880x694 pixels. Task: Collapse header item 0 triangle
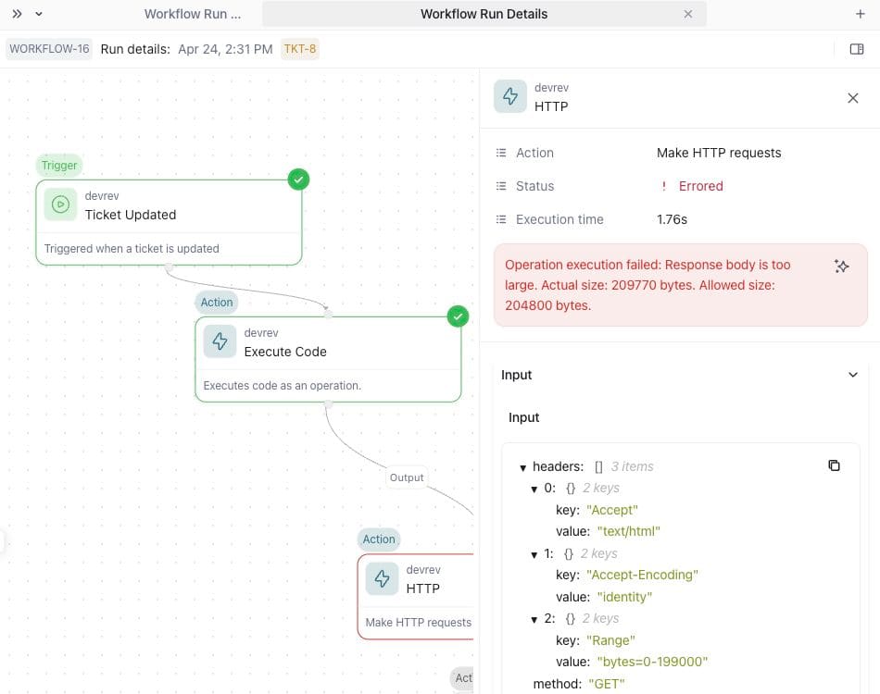(x=534, y=489)
